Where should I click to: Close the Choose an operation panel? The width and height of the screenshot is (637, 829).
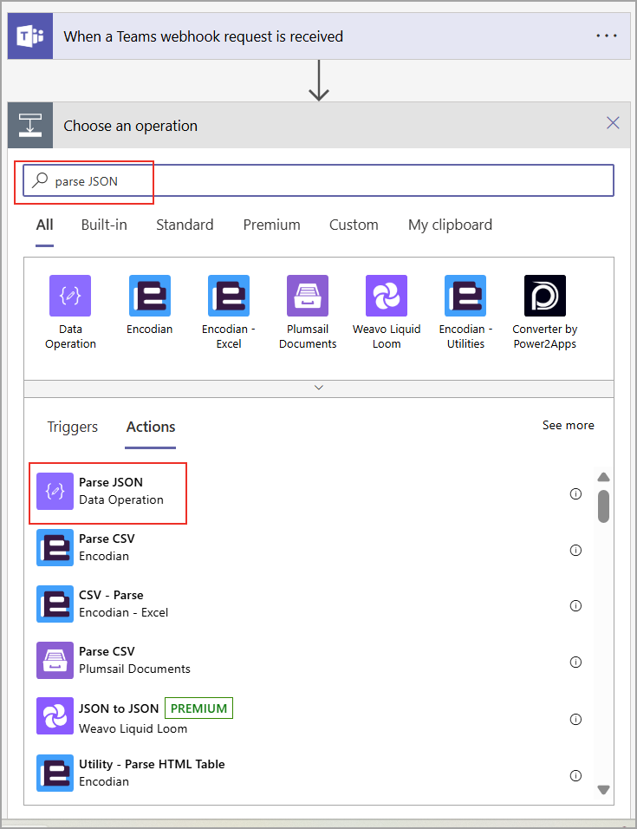(613, 123)
